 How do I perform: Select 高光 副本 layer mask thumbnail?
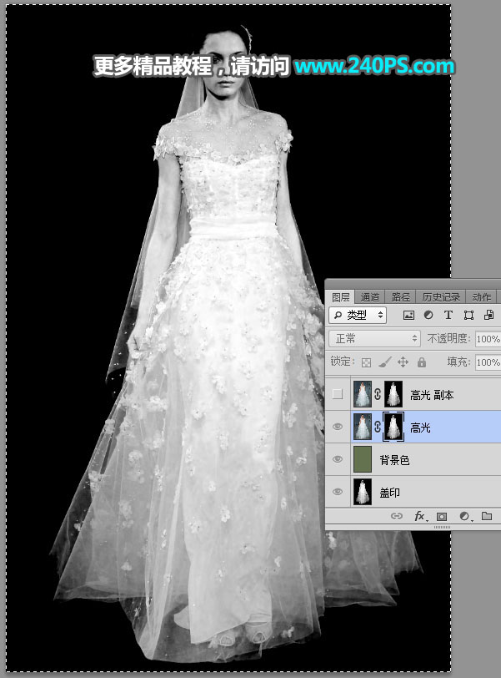(393, 394)
